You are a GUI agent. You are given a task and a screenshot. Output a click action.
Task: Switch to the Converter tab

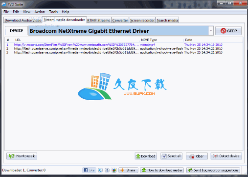coord(120,20)
